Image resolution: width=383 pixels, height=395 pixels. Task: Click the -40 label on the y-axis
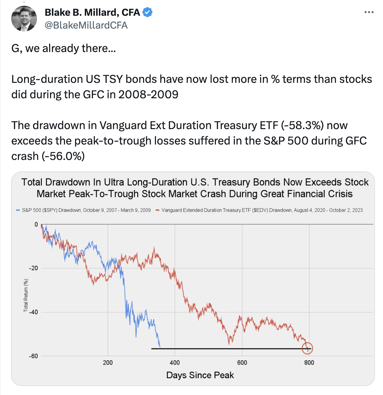point(33,312)
